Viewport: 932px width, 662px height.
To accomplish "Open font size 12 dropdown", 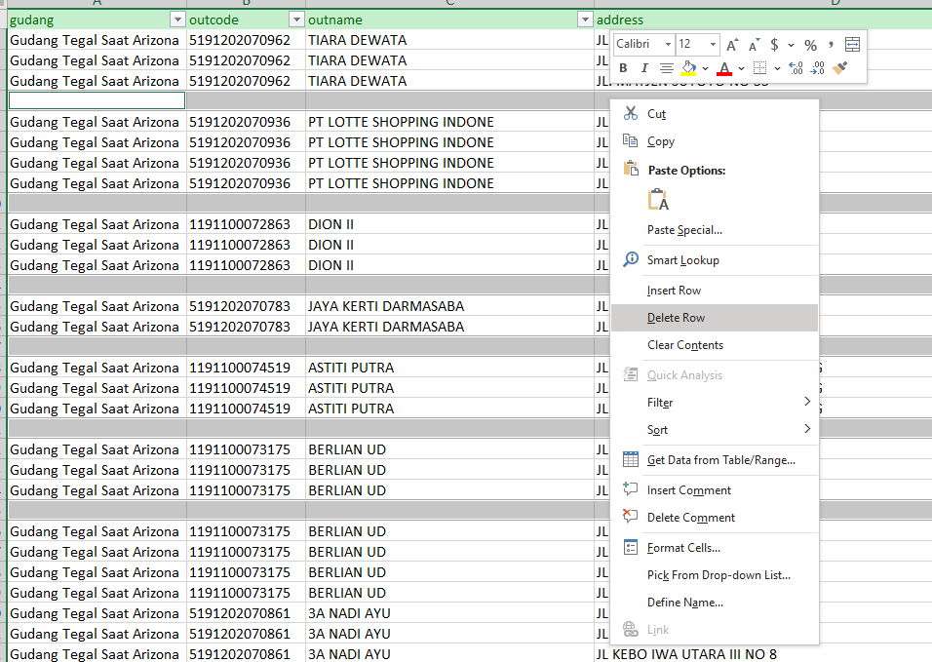I will (x=713, y=45).
